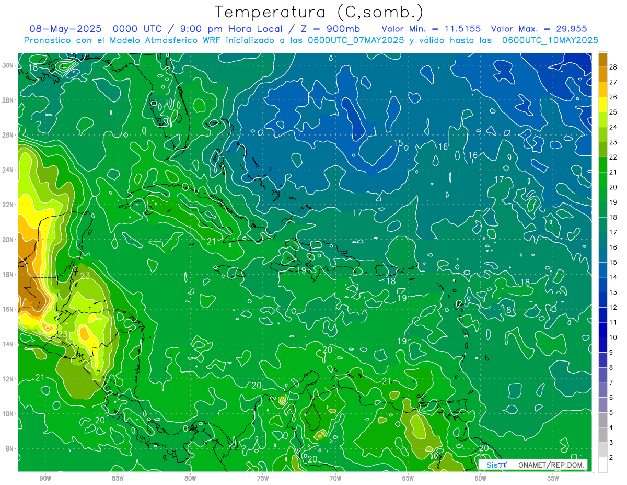Viewport: 627px width, 485px height.
Task: Click the "80W" longitude axis label
Action: point(190,478)
